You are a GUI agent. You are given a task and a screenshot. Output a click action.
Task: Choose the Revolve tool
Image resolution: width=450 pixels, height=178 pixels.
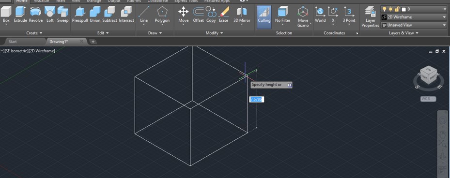point(36,15)
